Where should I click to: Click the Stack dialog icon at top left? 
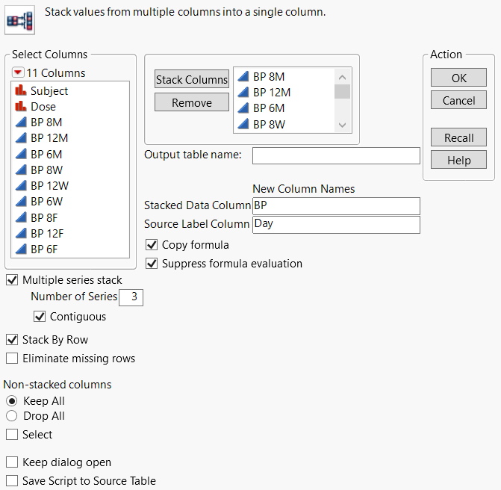[x=16, y=20]
